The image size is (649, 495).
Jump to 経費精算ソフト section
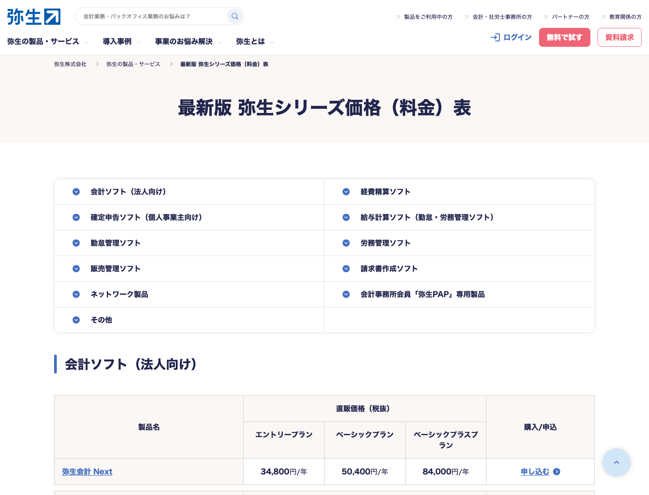459,192
